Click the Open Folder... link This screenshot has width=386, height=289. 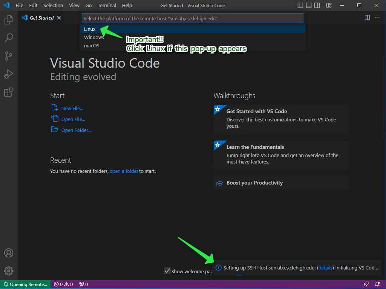tap(76, 130)
